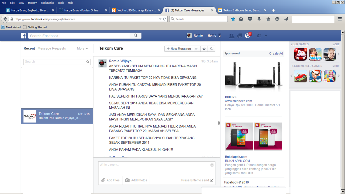The height and width of the screenshot is (194, 345).
Task: Click the emoji smiley in reply box
Action: [212, 165]
